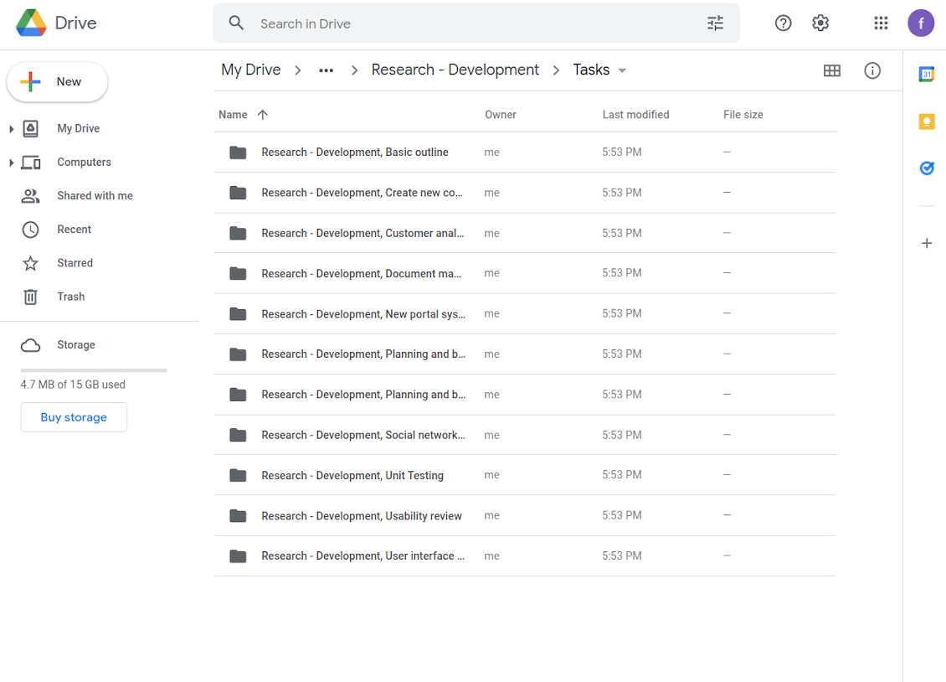Show hidden breadcrumb folders ellipsis
This screenshot has width=946, height=682.
[x=326, y=70]
